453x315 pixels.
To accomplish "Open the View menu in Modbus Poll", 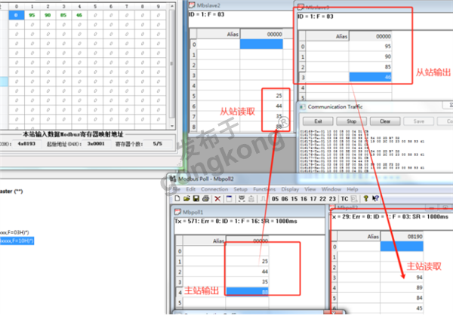I will tap(310, 189).
